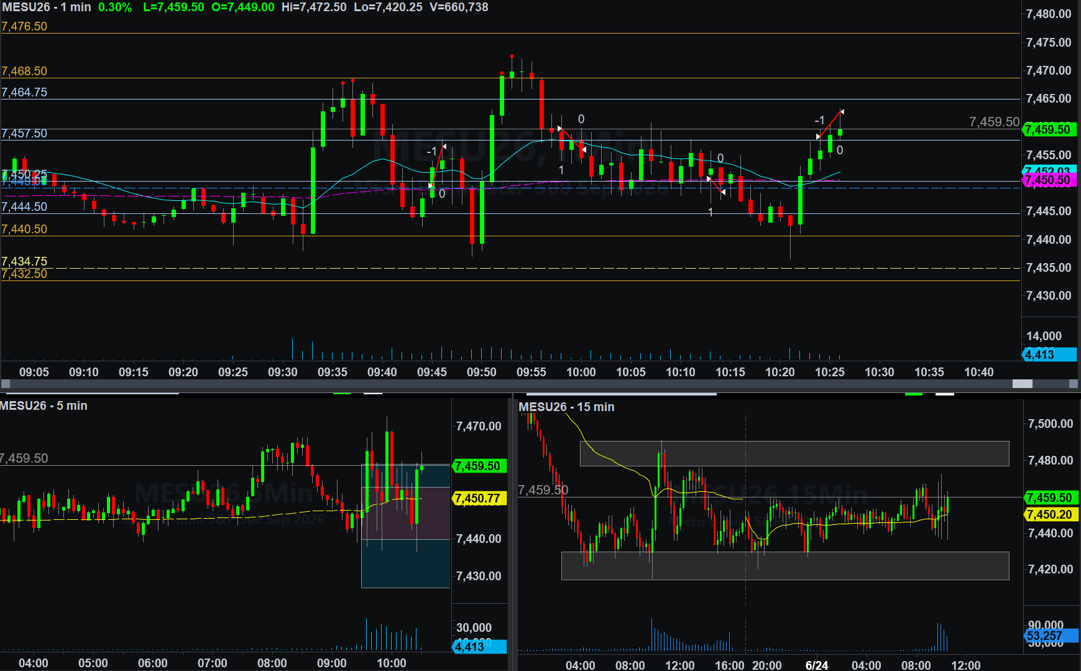
Task: Click the Lo=7,420.25 low readout
Action: coord(388,7)
